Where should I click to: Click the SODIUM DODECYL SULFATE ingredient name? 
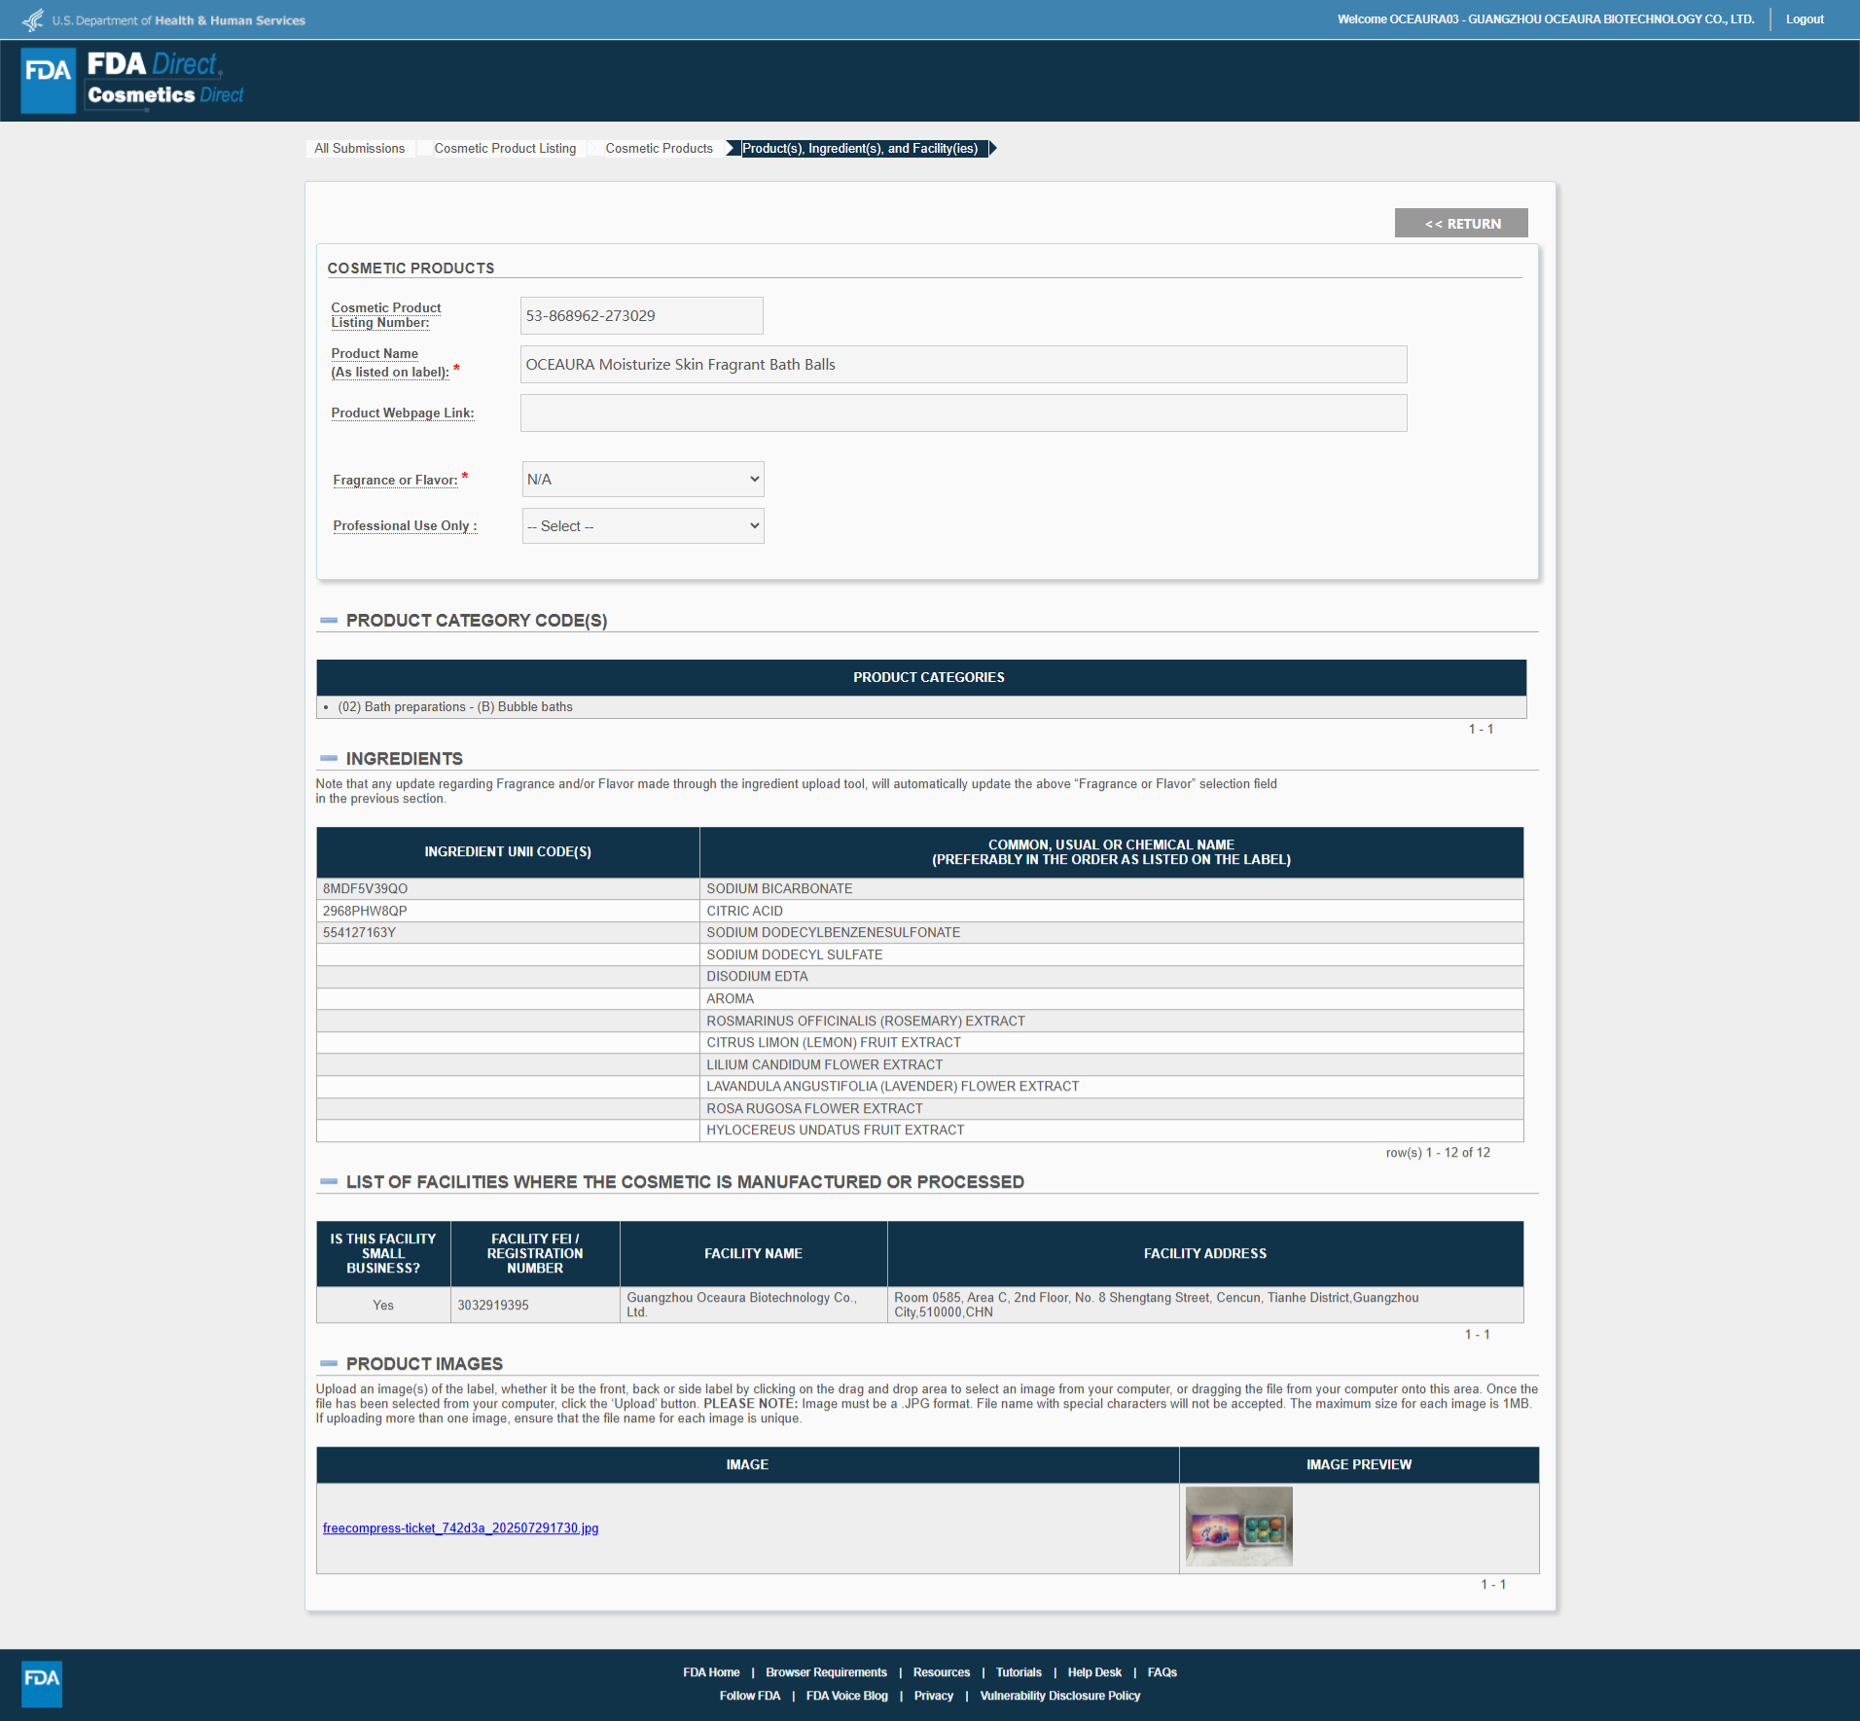pyautogui.click(x=794, y=955)
